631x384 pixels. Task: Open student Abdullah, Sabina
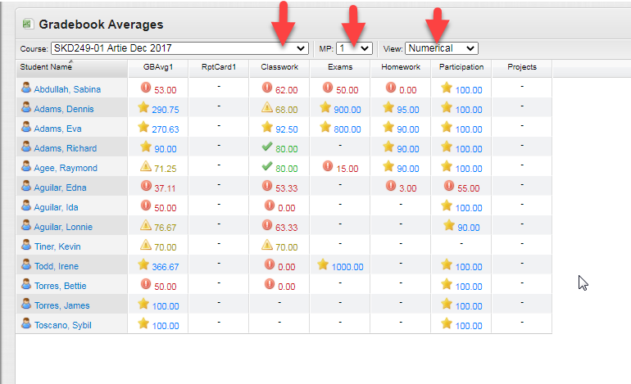tap(67, 89)
